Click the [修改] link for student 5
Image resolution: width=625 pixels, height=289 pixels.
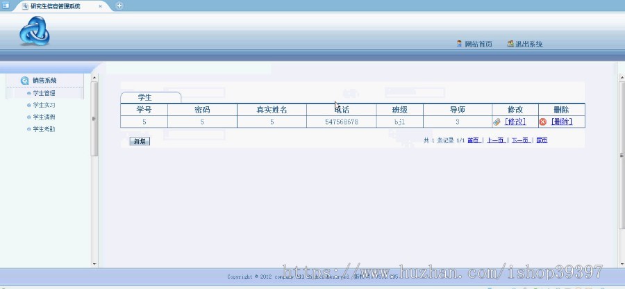pyautogui.click(x=515, y=122)
